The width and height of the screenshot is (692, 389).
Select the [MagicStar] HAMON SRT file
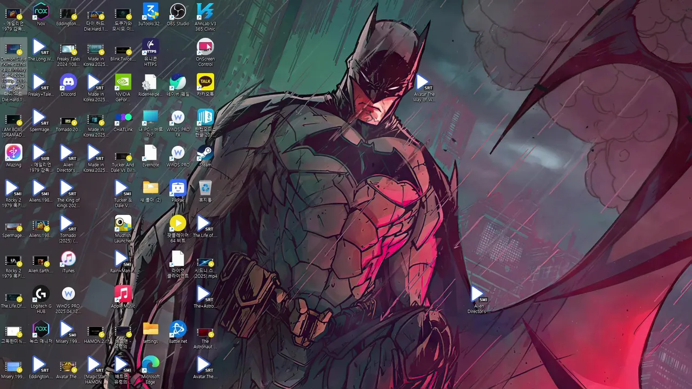click(96, 370)
